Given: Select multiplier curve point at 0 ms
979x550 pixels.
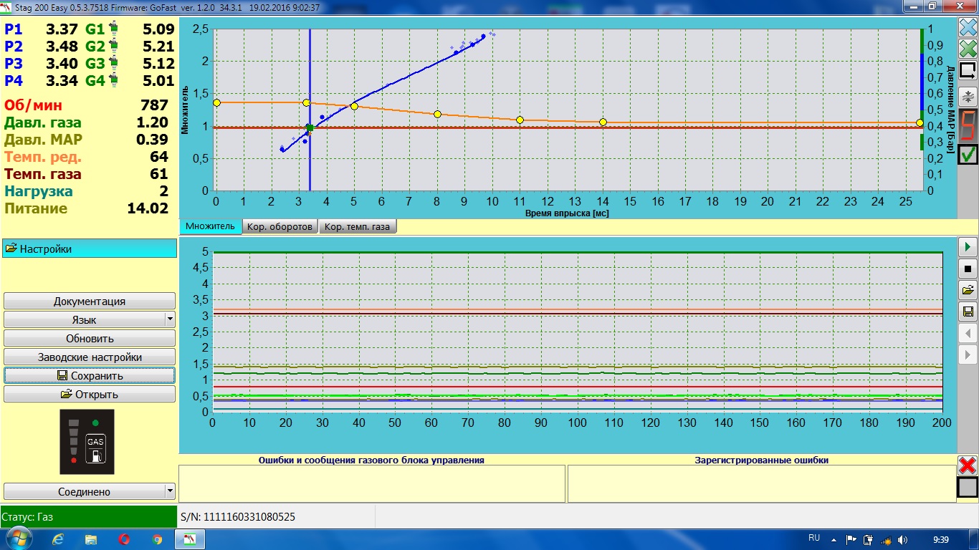Looking at the screenshot, I should pos(216,102).
